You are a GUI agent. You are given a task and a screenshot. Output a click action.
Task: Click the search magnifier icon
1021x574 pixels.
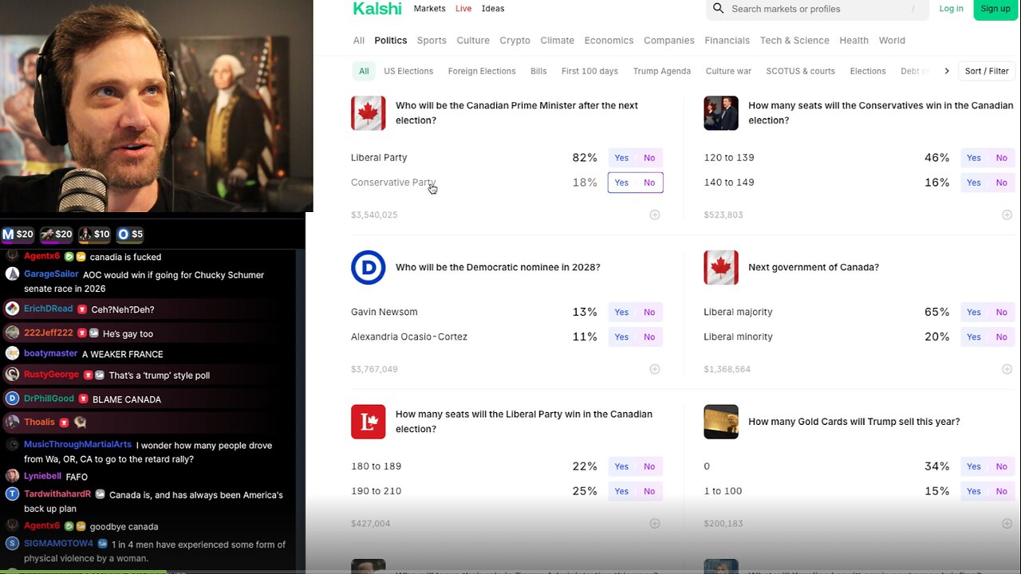point(719,8)
